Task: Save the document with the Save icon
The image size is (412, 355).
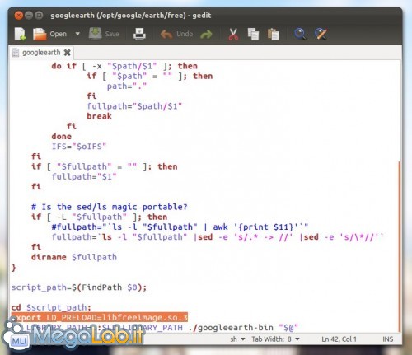Action: (x=95, y=34)
